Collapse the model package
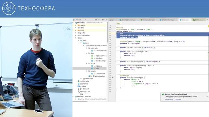This screenshot has height=117, width=209. click(86, 63)
